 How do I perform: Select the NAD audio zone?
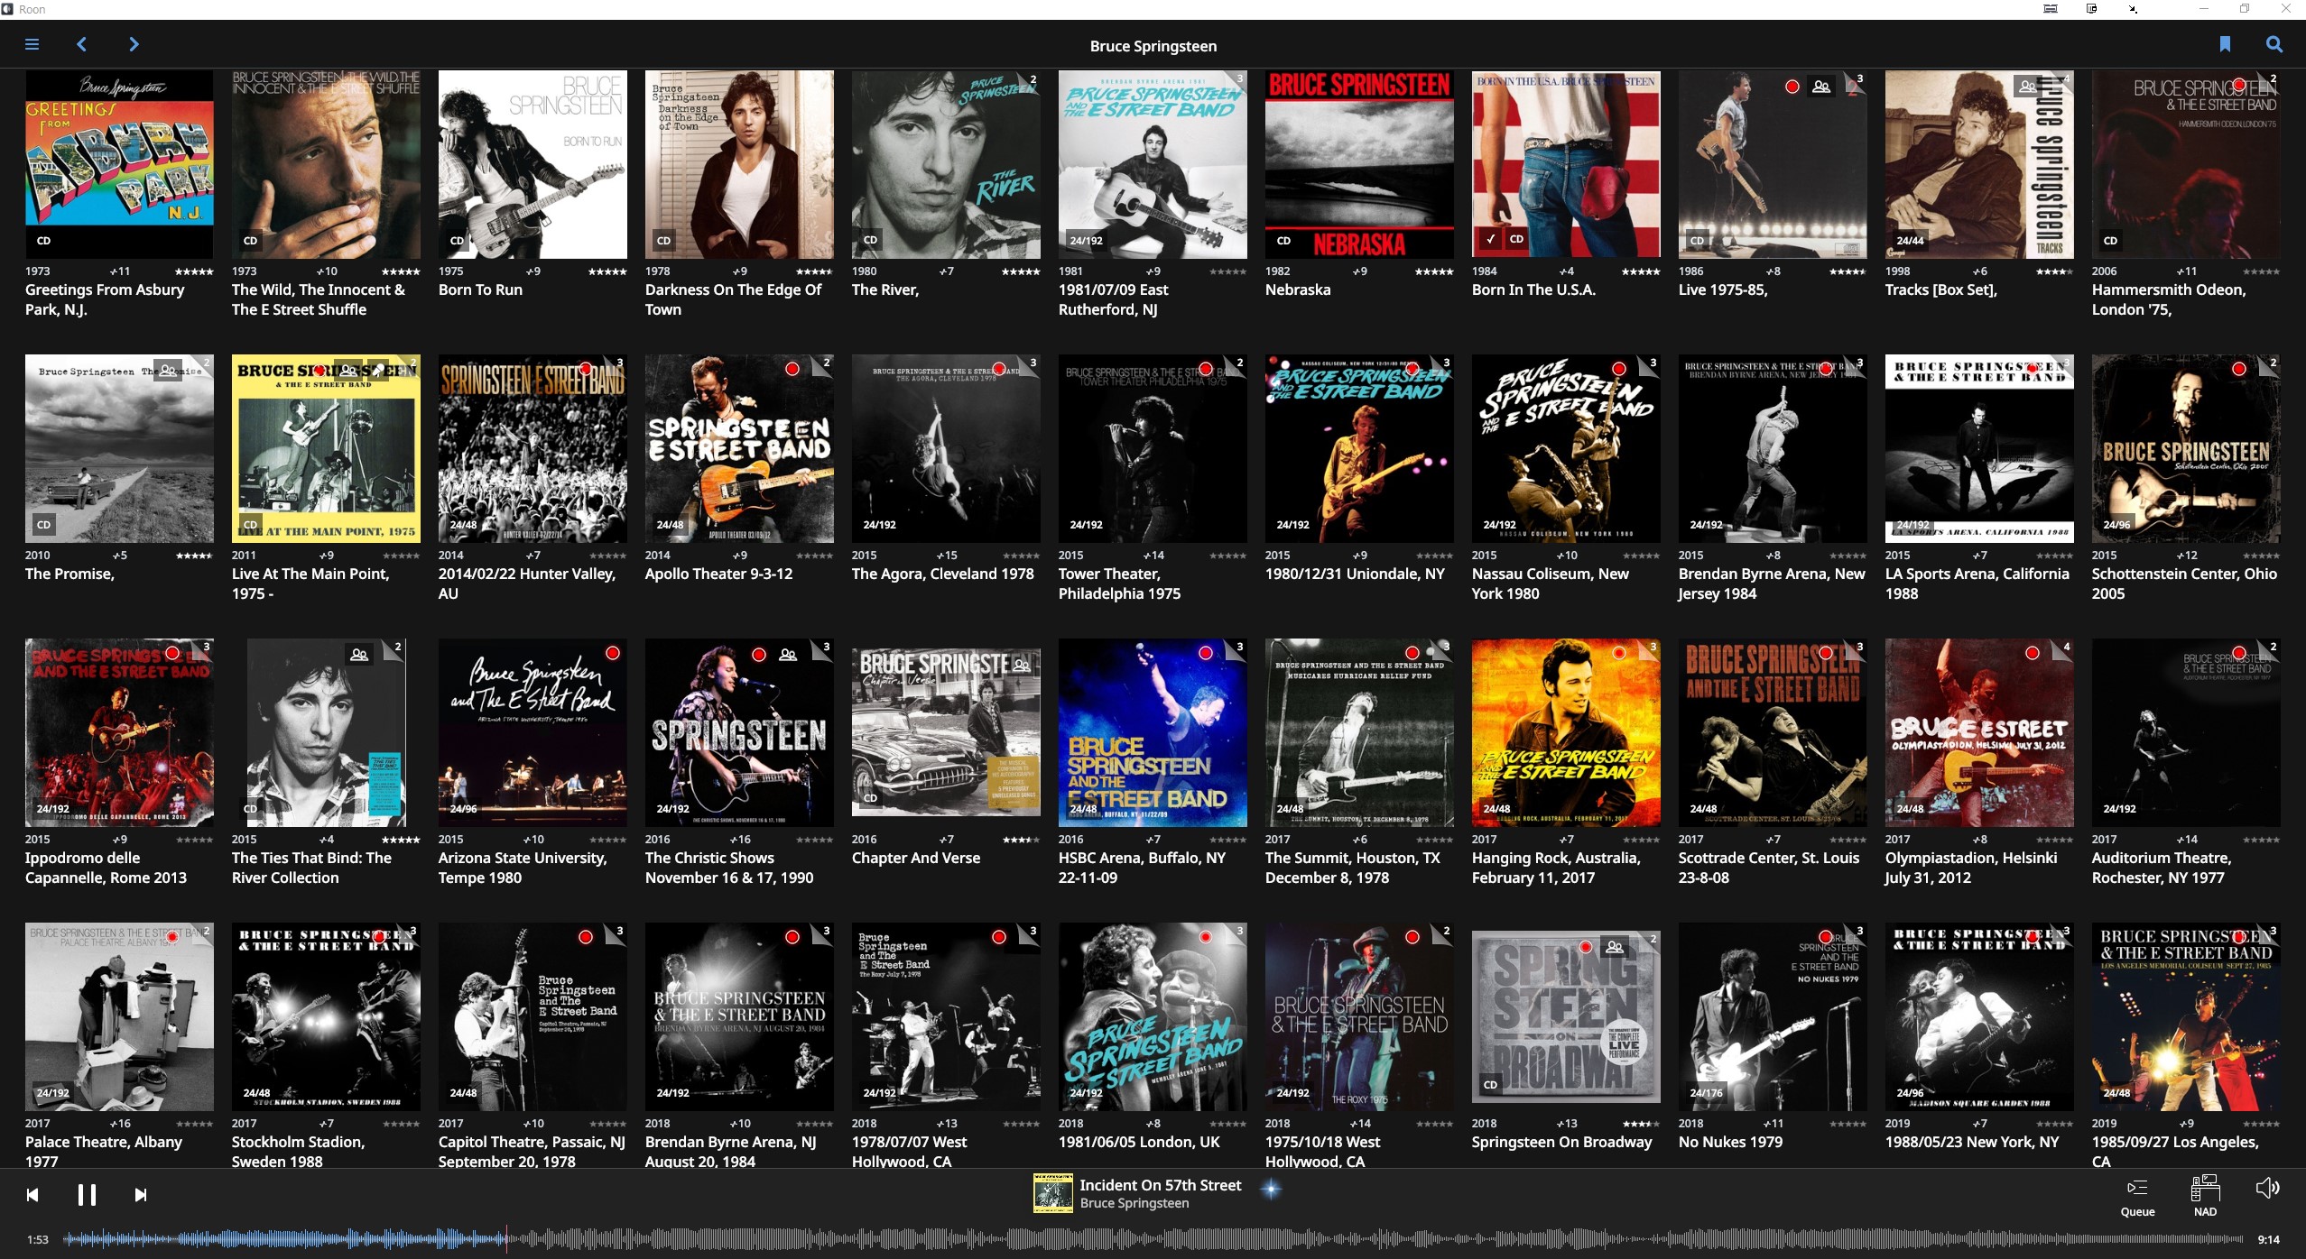[2205, 1196]
